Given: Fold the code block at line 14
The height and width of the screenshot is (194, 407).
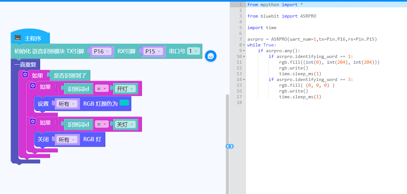Looking at the screenshot, I should 244,80.
